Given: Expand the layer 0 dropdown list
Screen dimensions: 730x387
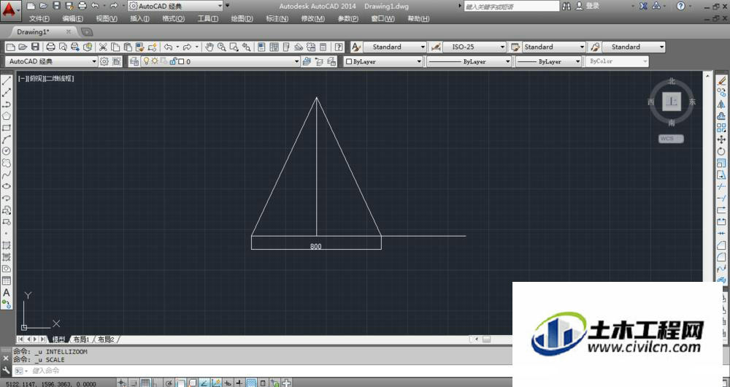Looking at the screenshot, I should [296, 61].
